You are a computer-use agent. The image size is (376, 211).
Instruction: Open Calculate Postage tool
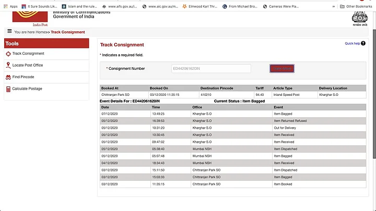[27, 89]
